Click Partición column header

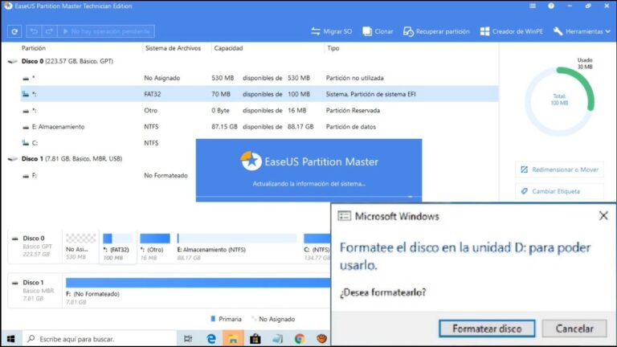point(34,48)
